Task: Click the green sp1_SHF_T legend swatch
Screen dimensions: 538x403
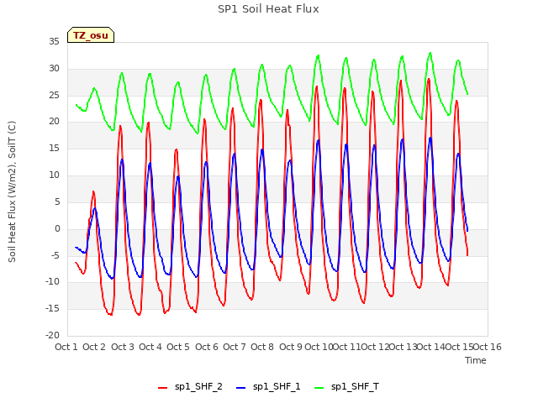Action: tap(319, 388)
